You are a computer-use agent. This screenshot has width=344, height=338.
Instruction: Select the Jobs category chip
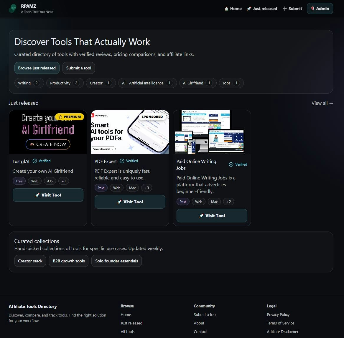point(231,83)
